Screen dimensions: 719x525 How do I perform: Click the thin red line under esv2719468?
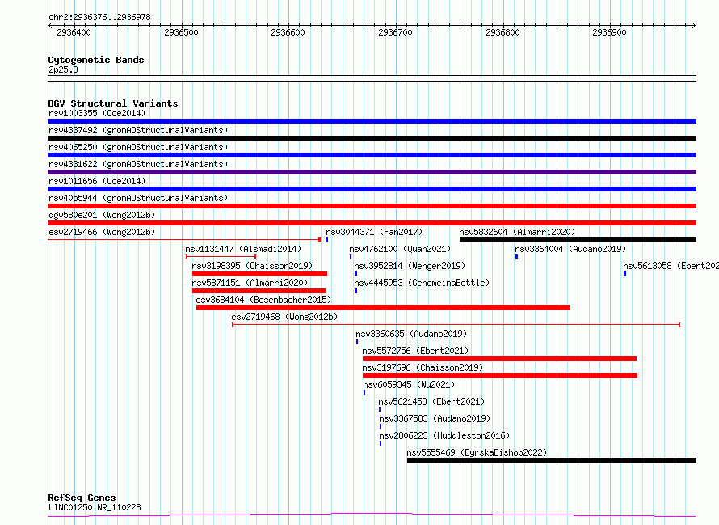click(456, 325)
